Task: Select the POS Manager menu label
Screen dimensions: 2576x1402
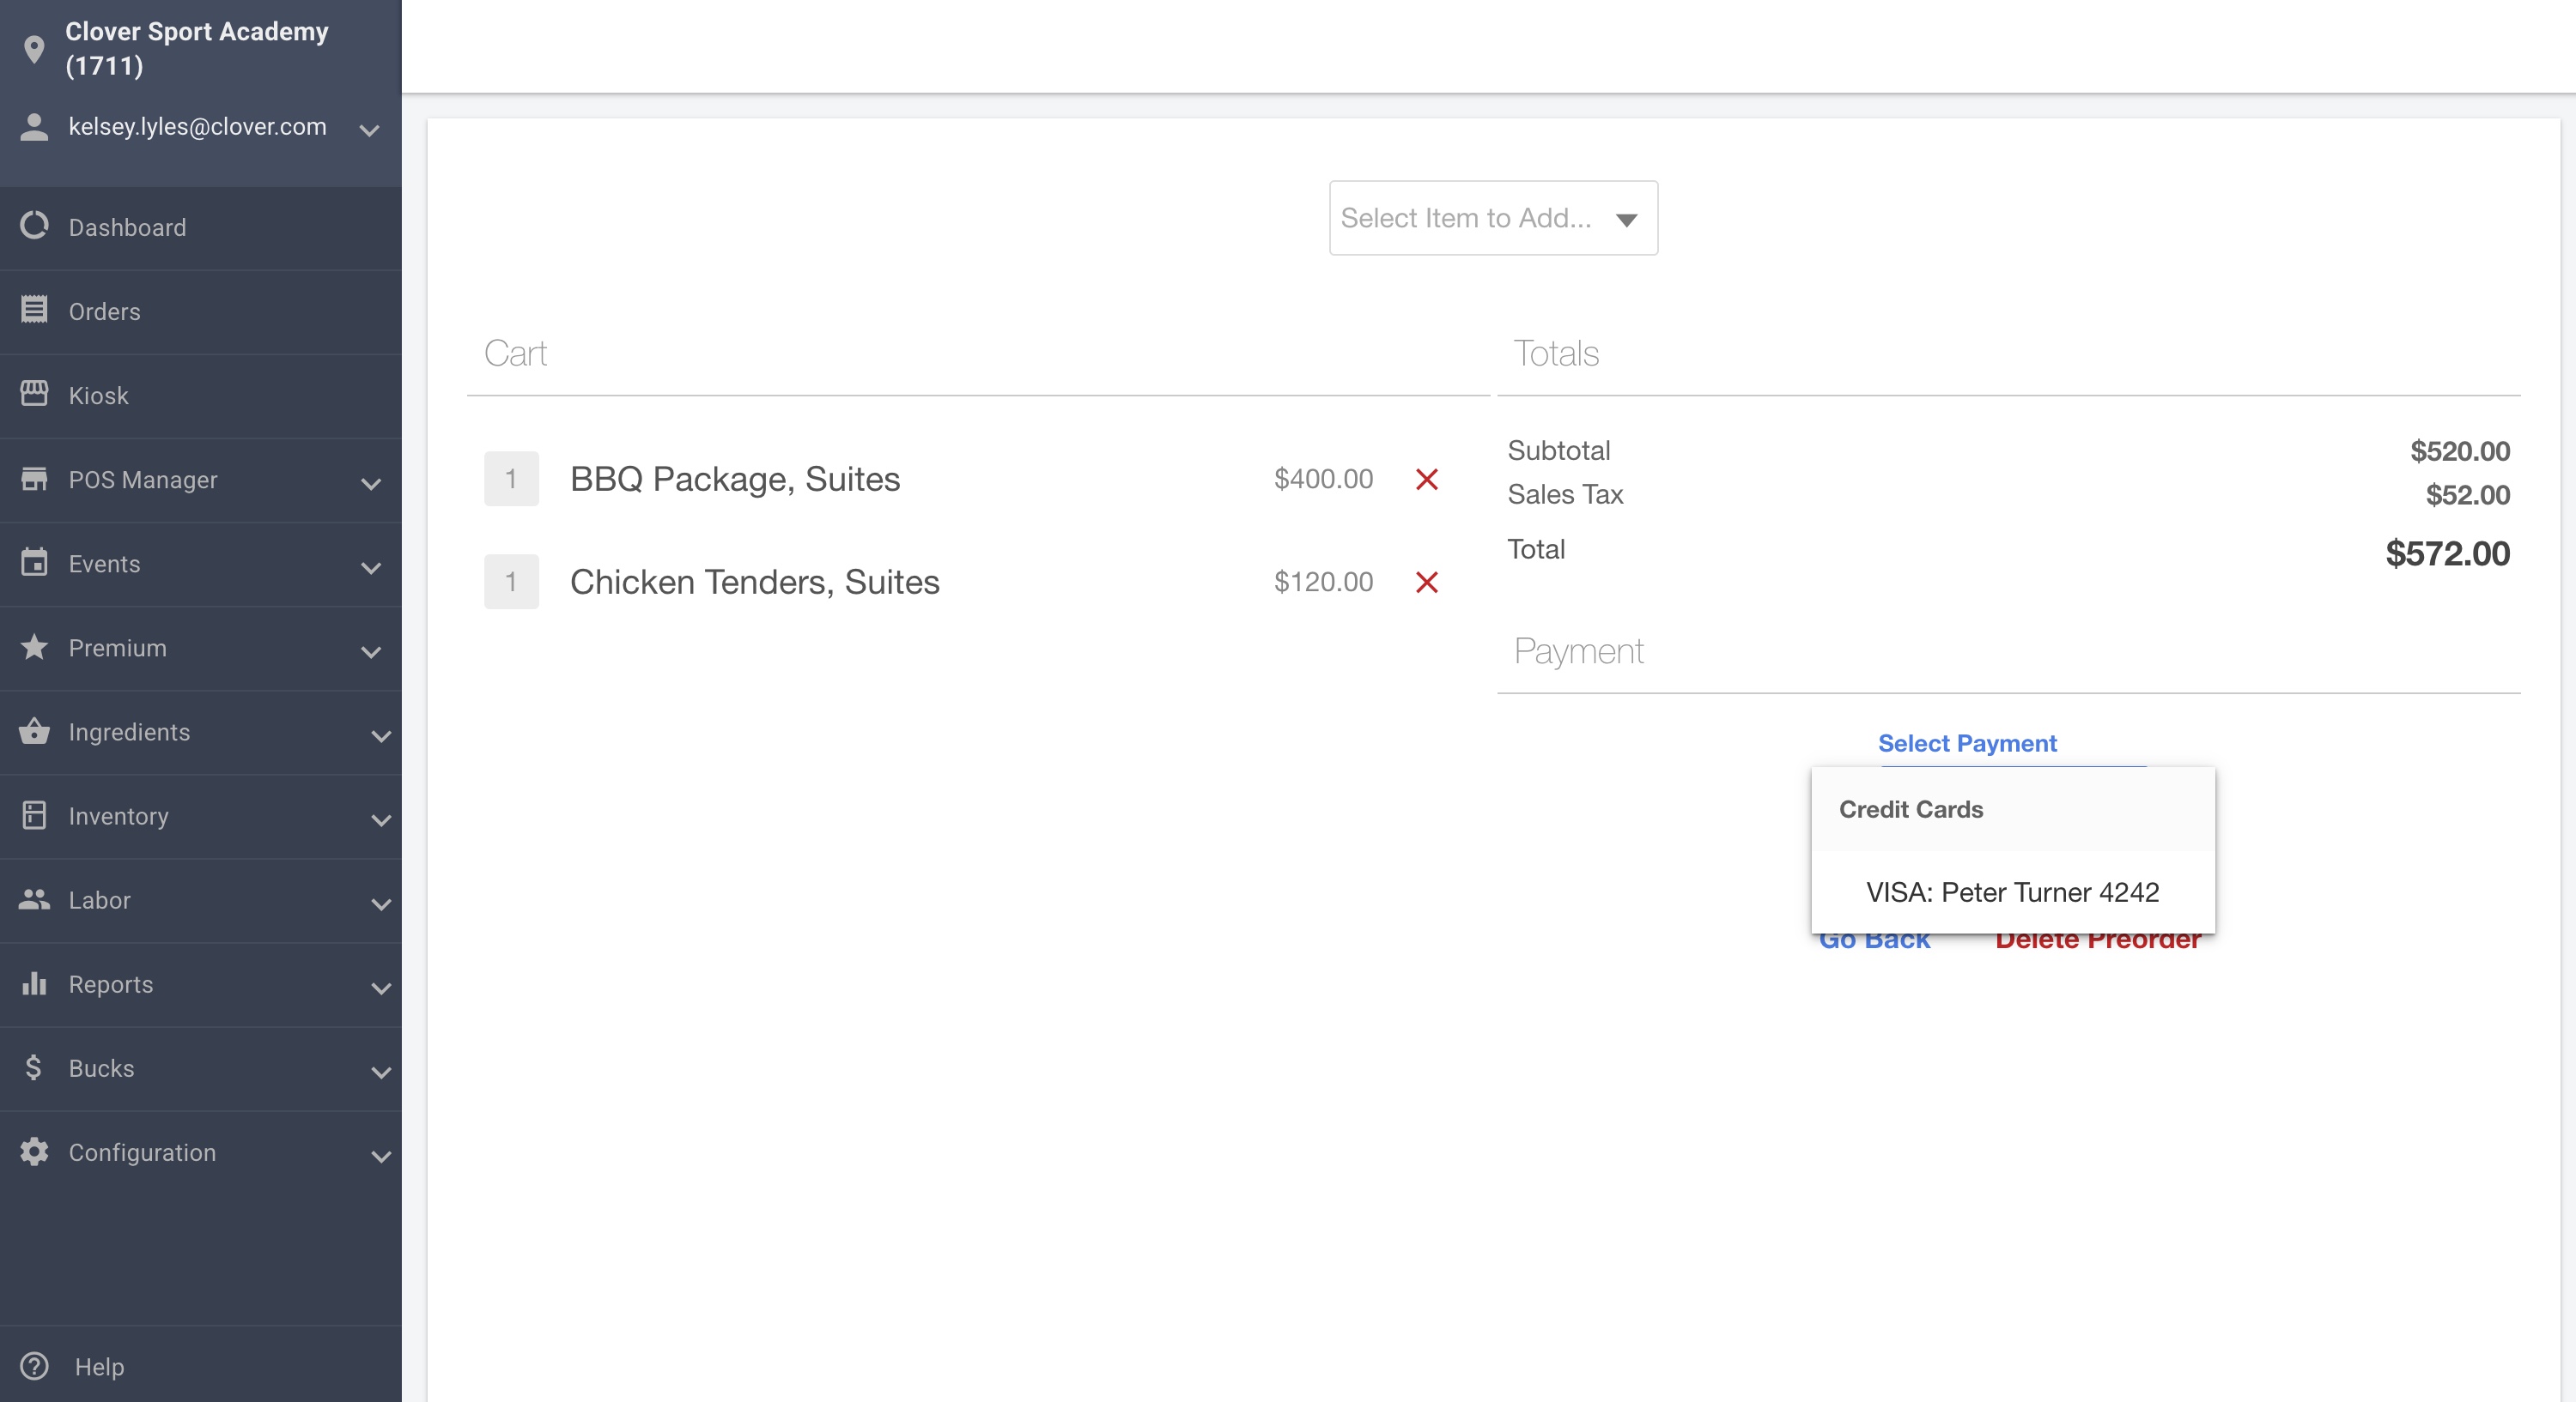Action: click(x=143, y=480)
